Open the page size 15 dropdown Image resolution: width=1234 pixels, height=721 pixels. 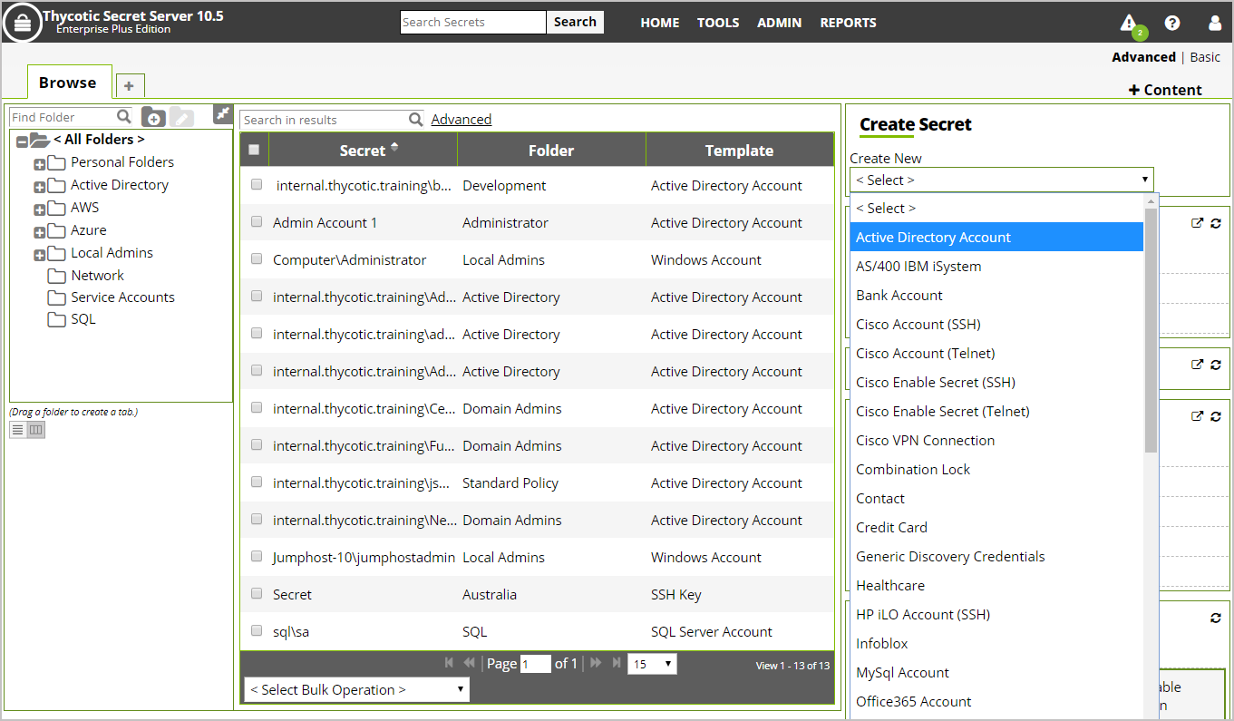652,664
